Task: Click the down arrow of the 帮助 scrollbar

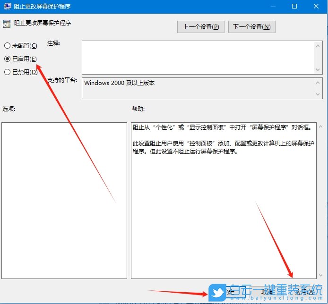Action: [x=320, y=275]
